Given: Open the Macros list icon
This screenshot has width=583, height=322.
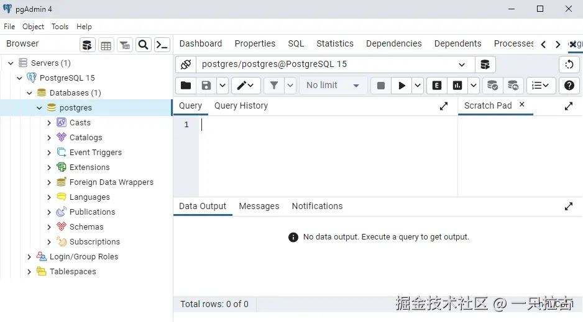Looking at the screenshot, I should (541, 86).
